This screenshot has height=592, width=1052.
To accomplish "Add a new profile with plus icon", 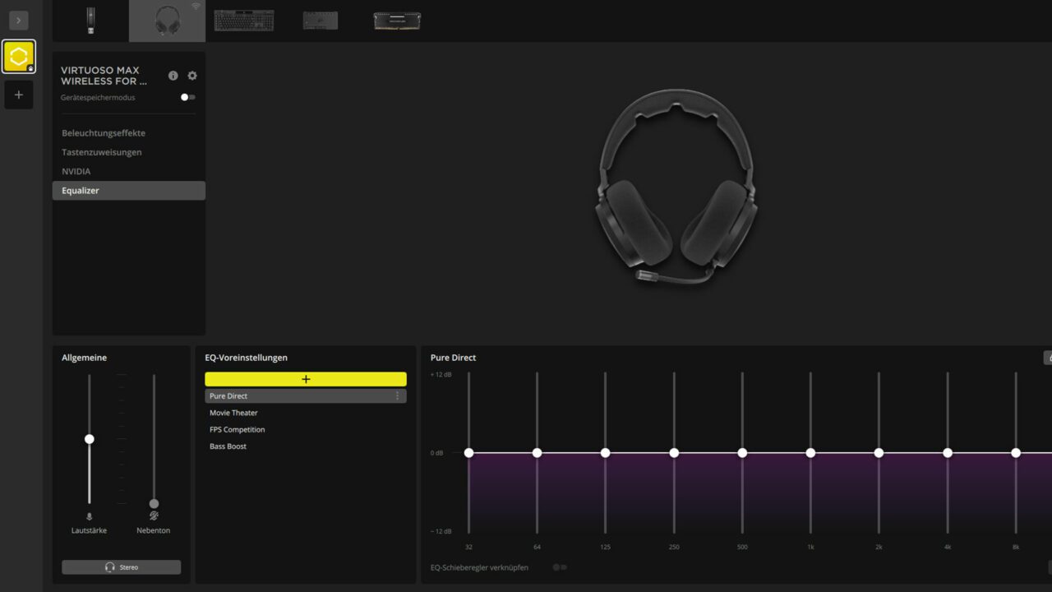I will point(18,95).
